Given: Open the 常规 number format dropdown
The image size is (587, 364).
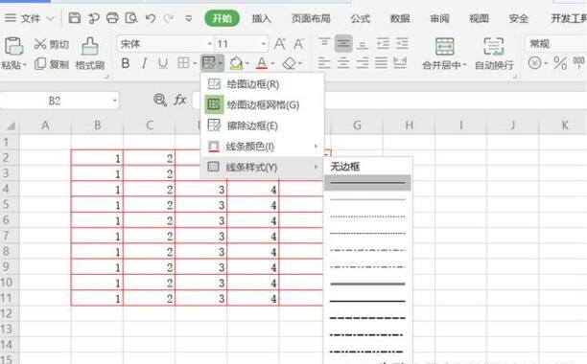Looking at the screenshot, I should tap(555, 44).
